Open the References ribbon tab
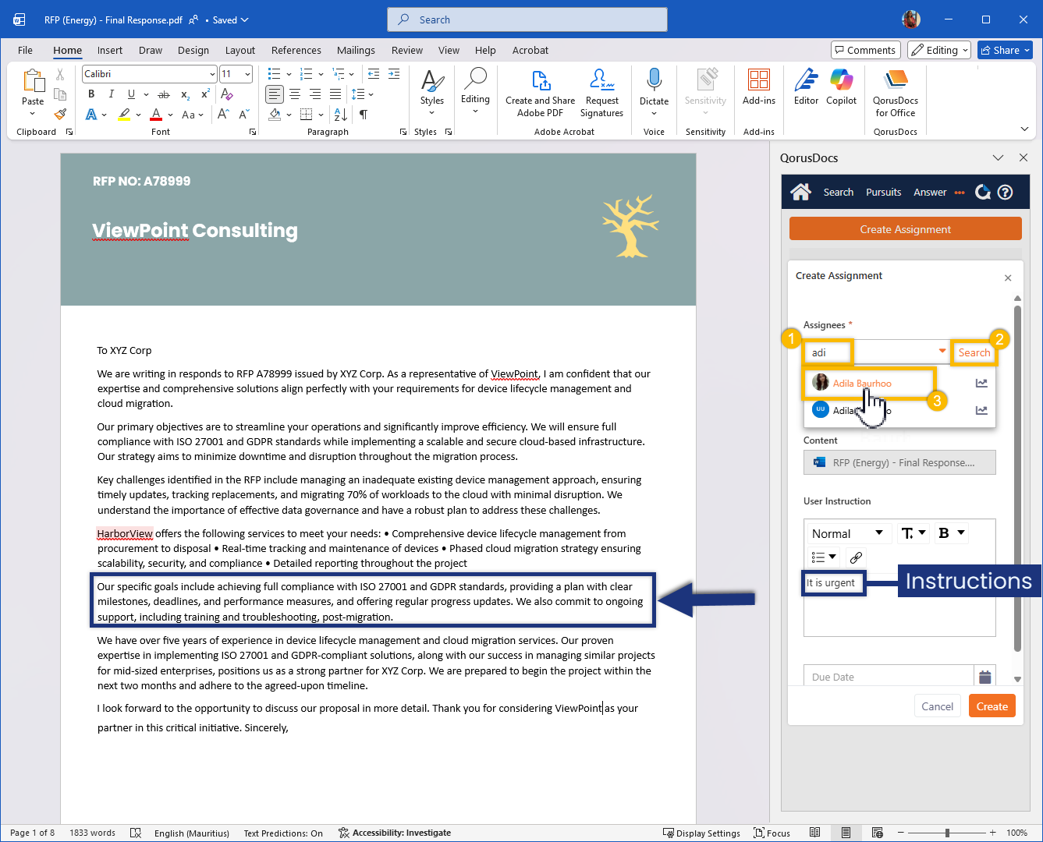The width and height of the screenshot is (1043, 842). (296, 50)
